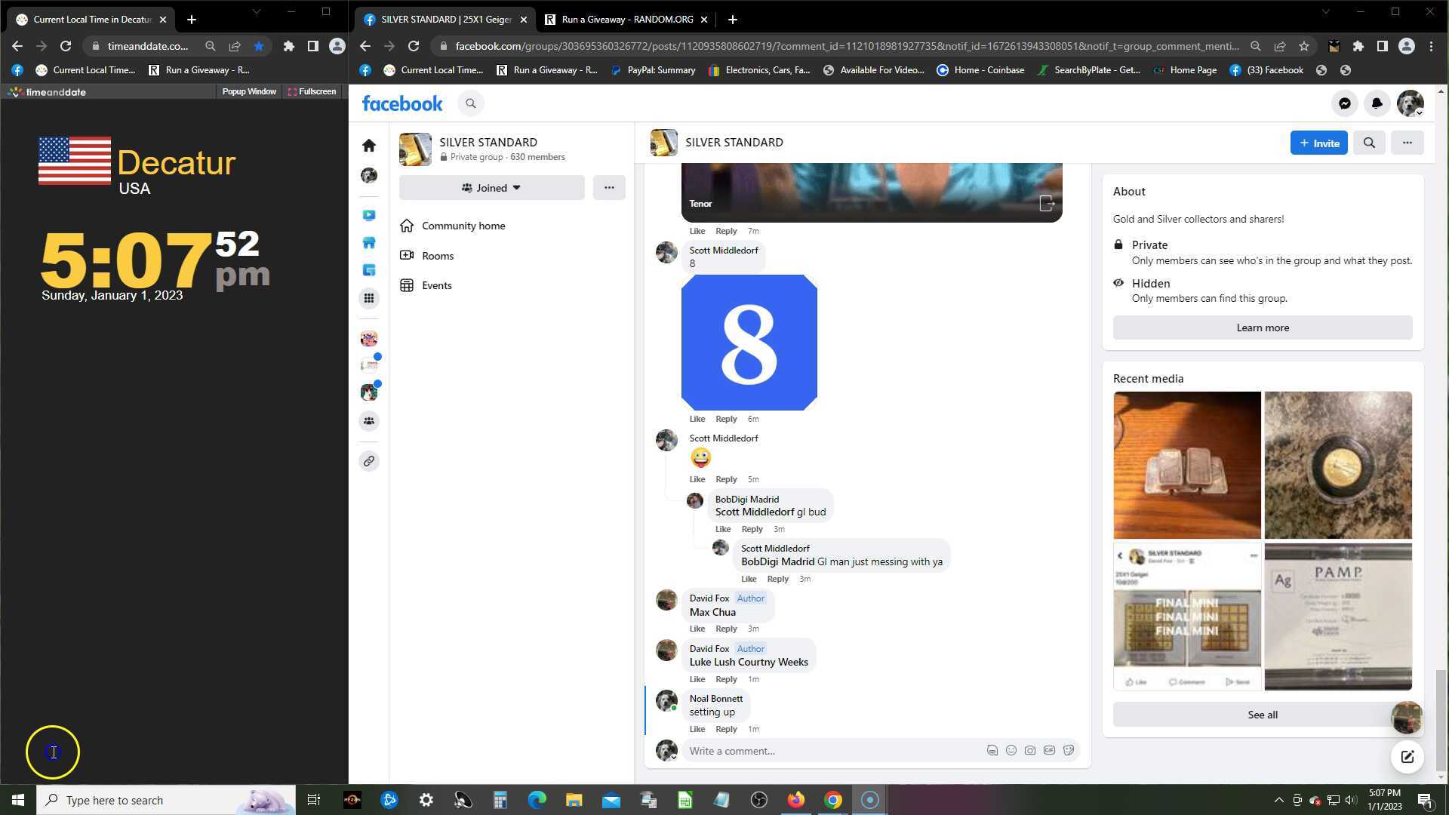
Task: Toggle bookmark star in Facebook address bar
Action: point(1303,46)
